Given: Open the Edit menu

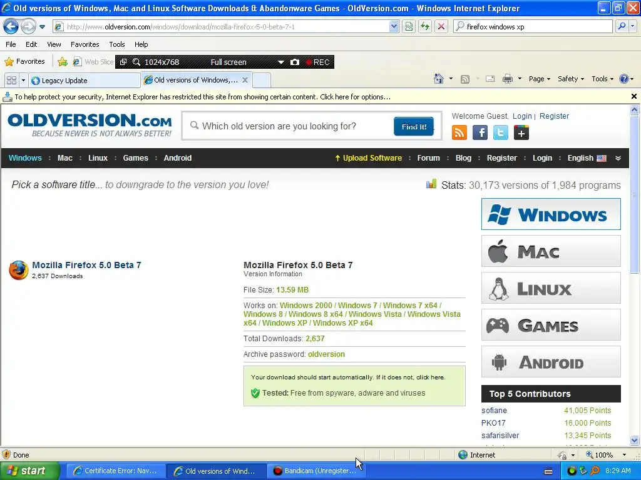Looking at the screenshot, I should tap(31, 44).
